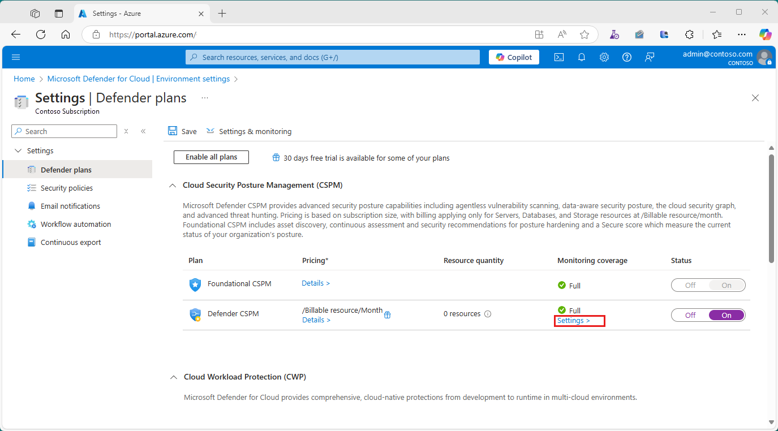Click the Defender CSPM resources info icon
778x431 pixels.
click(488, 314)
